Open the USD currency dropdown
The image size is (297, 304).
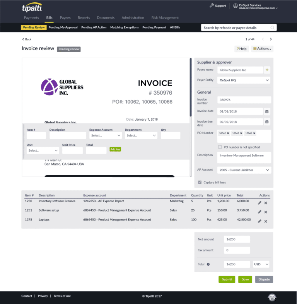click(261, 264)
